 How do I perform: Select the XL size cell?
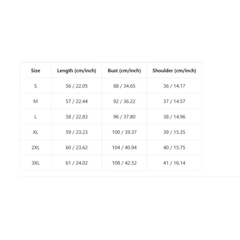tap(35, 132)
